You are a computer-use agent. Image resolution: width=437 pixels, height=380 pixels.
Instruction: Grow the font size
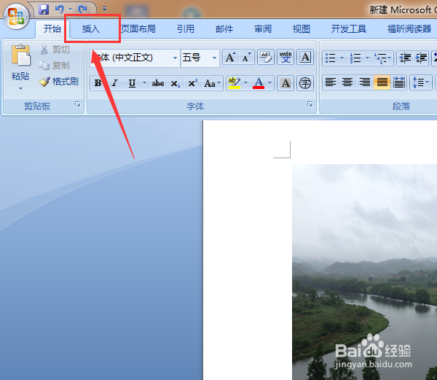tap(230, 57)
